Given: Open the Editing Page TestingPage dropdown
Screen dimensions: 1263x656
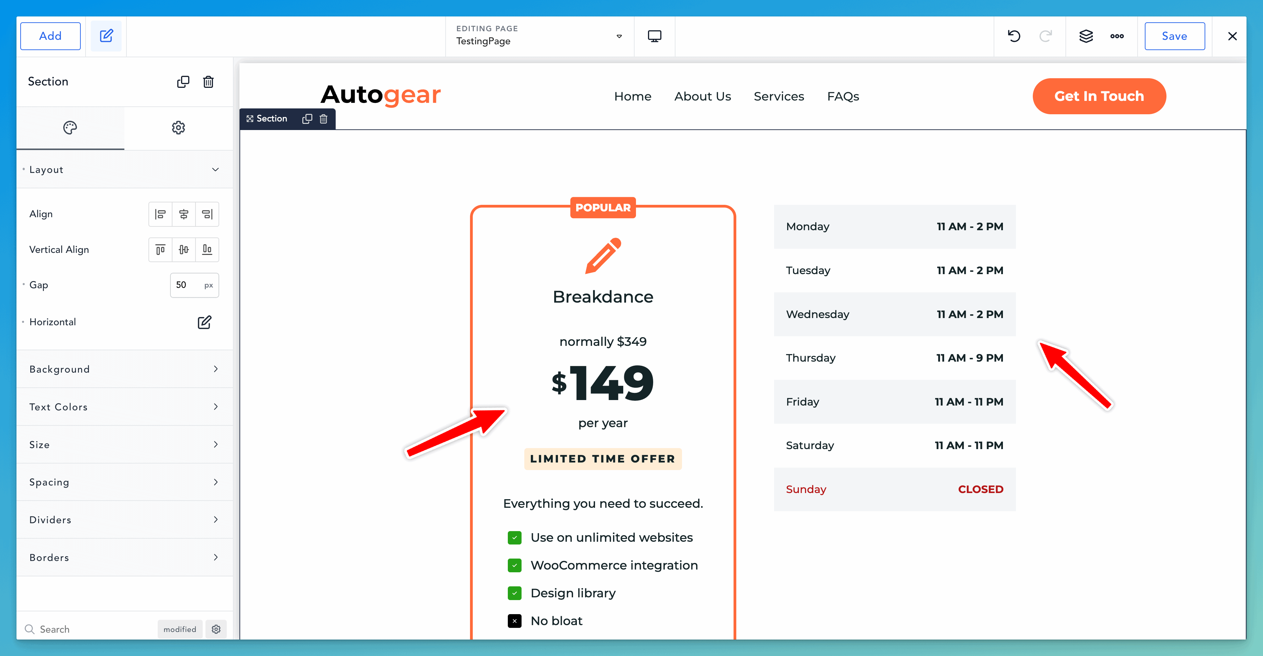Looking at the screenshot, I should (539, 36).
